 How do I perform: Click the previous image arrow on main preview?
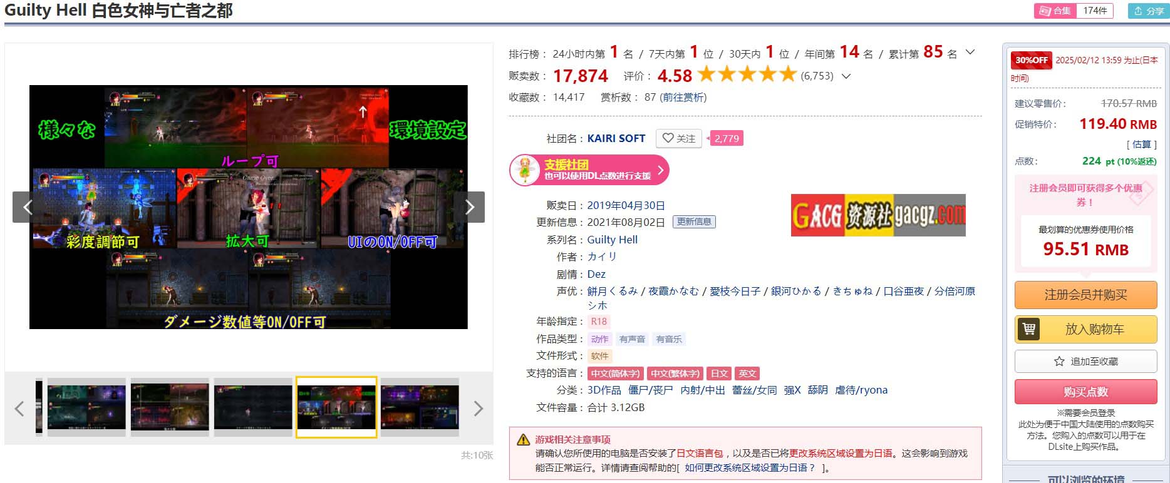point(28,207)
